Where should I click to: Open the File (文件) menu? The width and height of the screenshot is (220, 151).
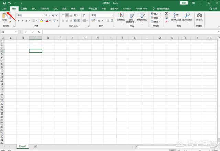tap(4, 8)
